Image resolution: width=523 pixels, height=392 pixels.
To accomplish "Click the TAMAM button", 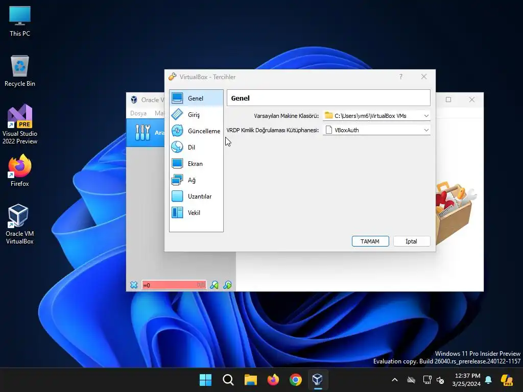I will (x=370, y=241).
